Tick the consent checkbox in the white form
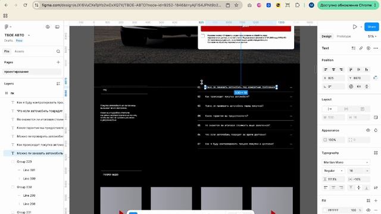The image size is (381, 214). (202, 36)
